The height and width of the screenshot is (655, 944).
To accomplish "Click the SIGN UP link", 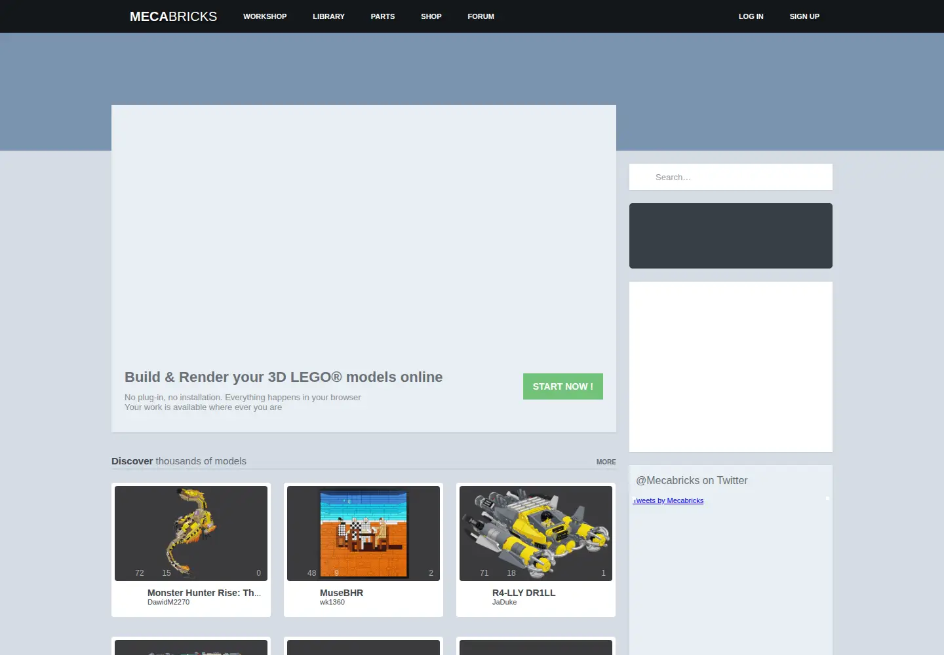I will [804, 16].
